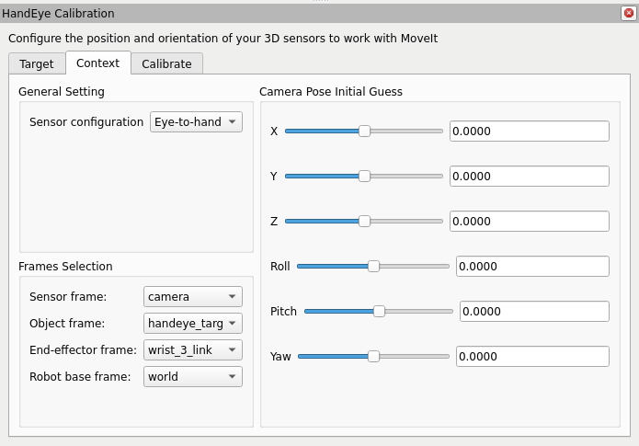Click the Roll value text box
The image size is (639, 446).
coord(532,266)
